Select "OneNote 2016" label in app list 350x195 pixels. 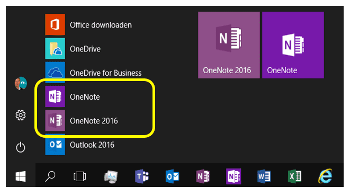(94, 121)
